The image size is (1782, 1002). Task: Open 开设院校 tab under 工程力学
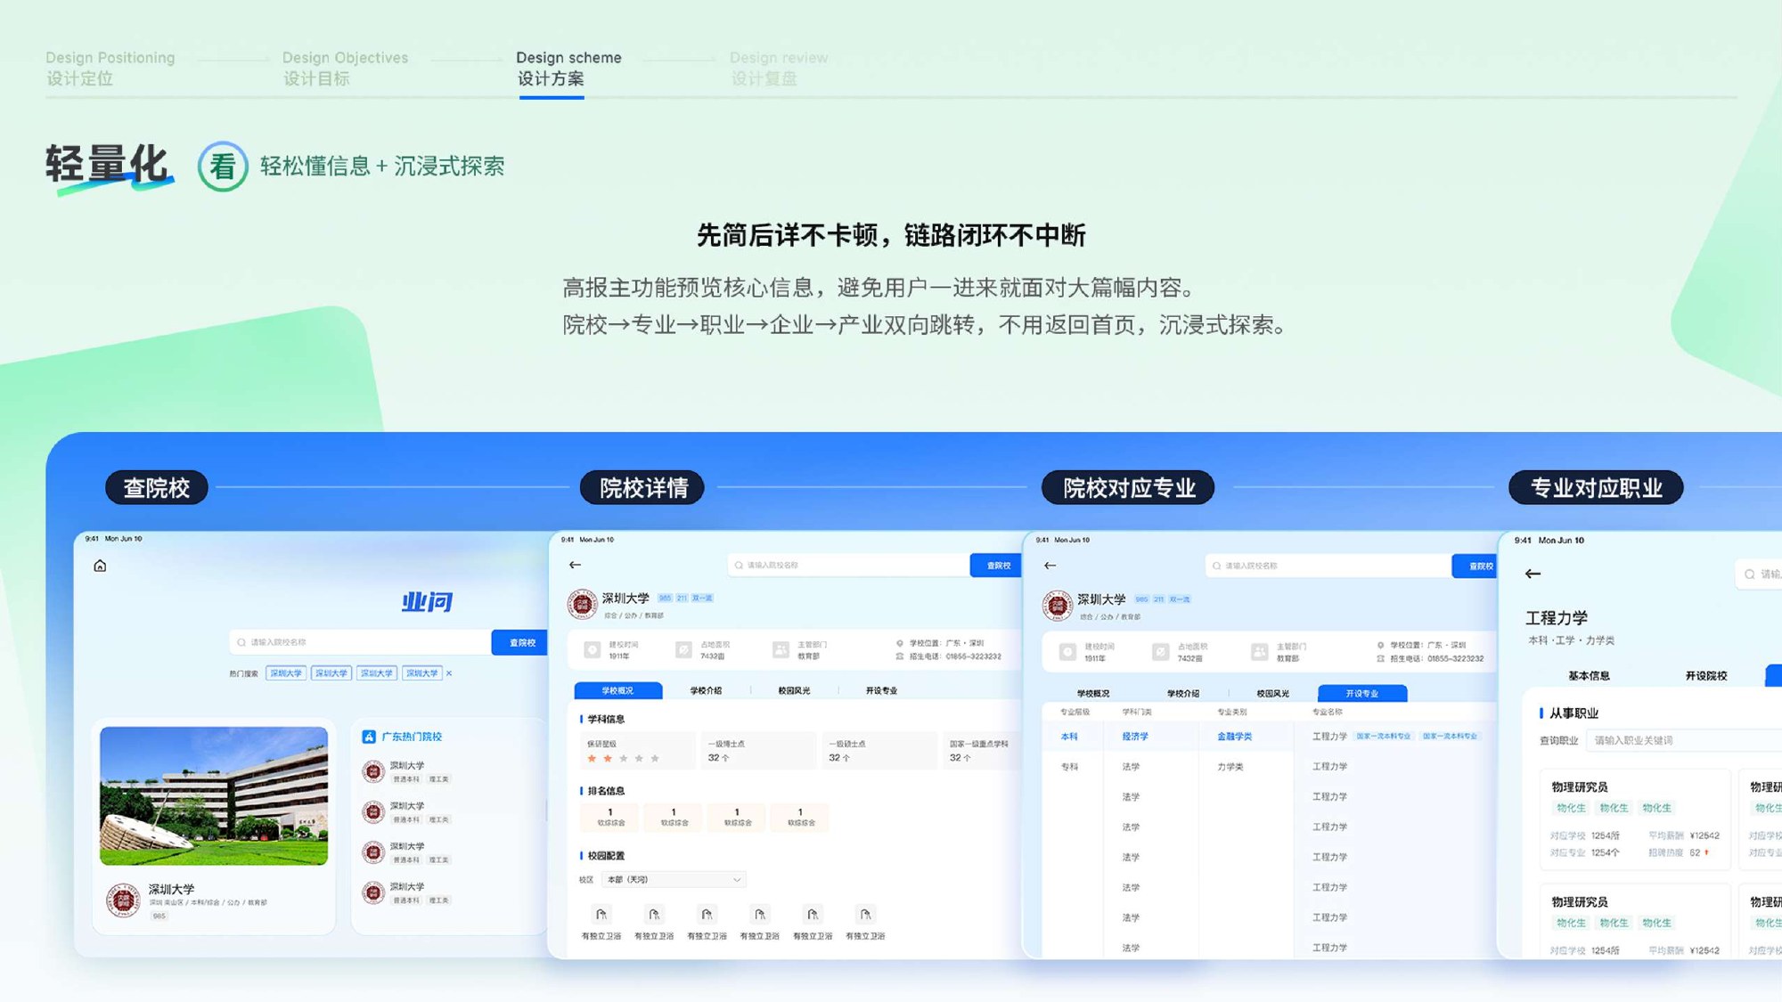1706,676
